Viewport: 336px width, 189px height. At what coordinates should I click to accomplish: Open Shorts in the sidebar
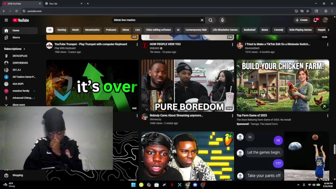(x=20, y=38)
